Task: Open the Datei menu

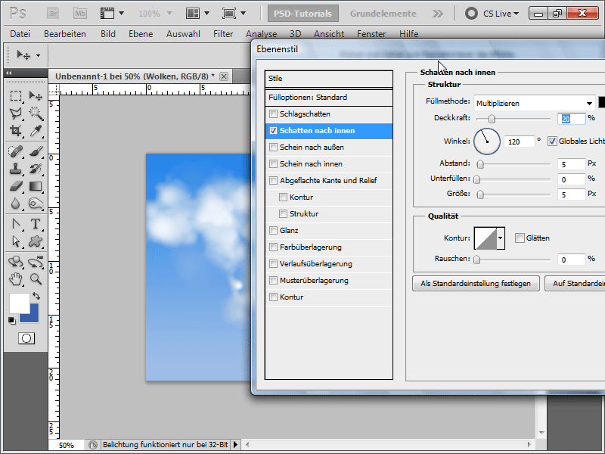Action: [x=20, y=34]
